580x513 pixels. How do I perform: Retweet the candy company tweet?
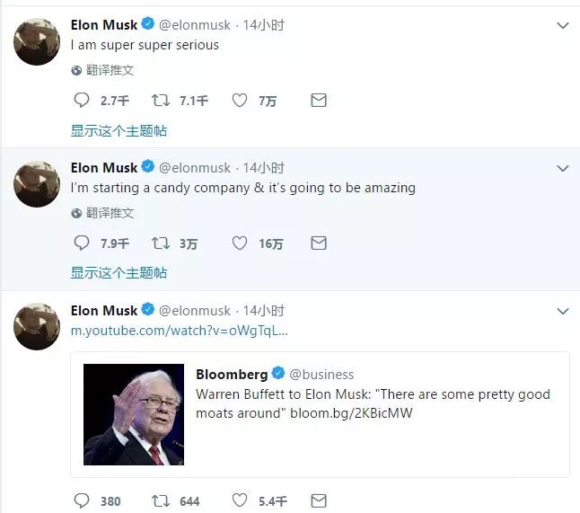pyautogui.click(x=161, y=243)
